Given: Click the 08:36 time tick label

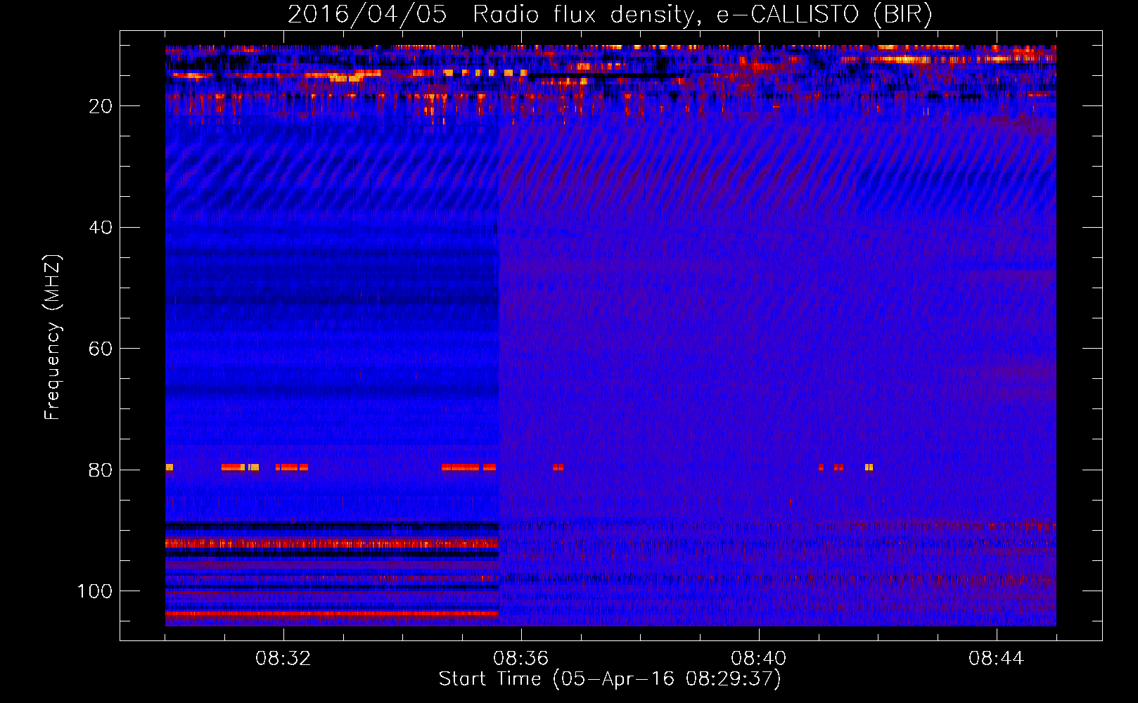Looking at the screenshot, I should [x=521, y=659].
